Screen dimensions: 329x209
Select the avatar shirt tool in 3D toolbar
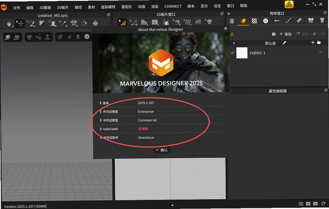point(95,23)
